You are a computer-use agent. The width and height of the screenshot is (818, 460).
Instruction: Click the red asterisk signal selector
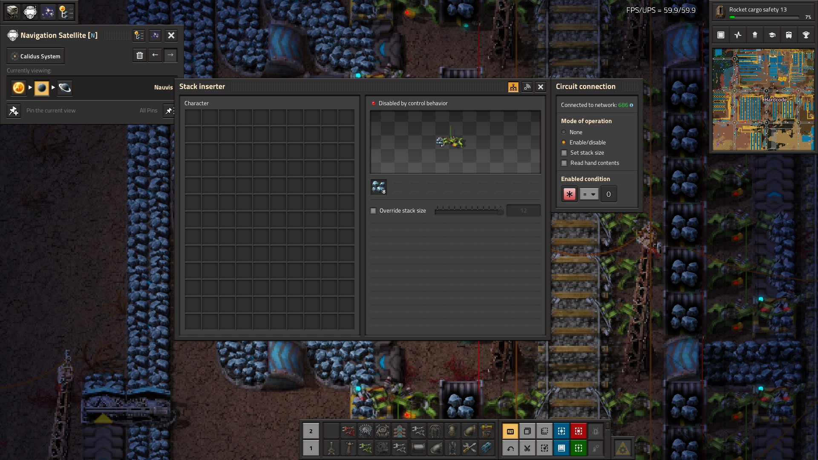569,194
